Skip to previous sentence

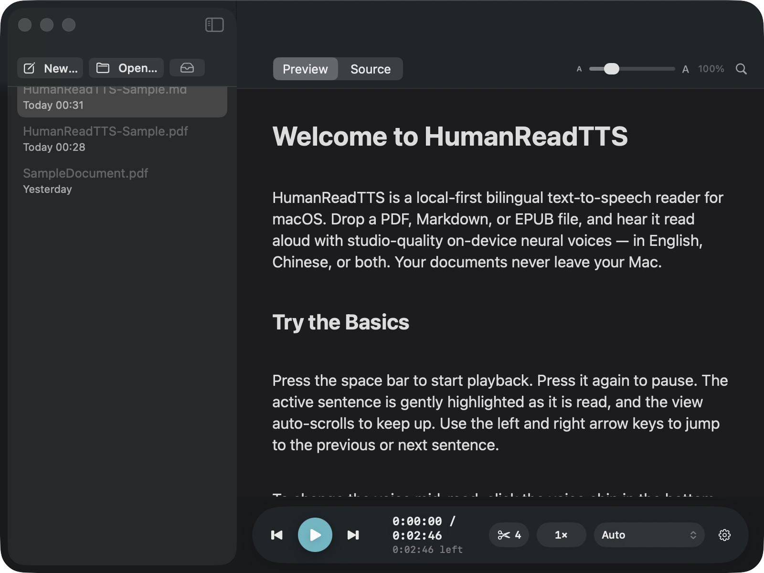277,535
